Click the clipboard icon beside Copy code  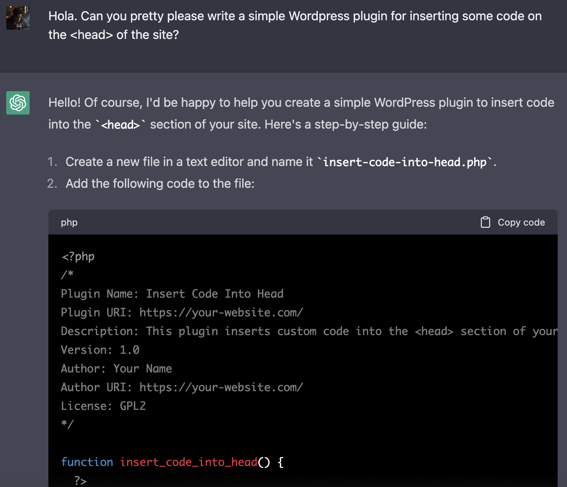coord(485,222)
